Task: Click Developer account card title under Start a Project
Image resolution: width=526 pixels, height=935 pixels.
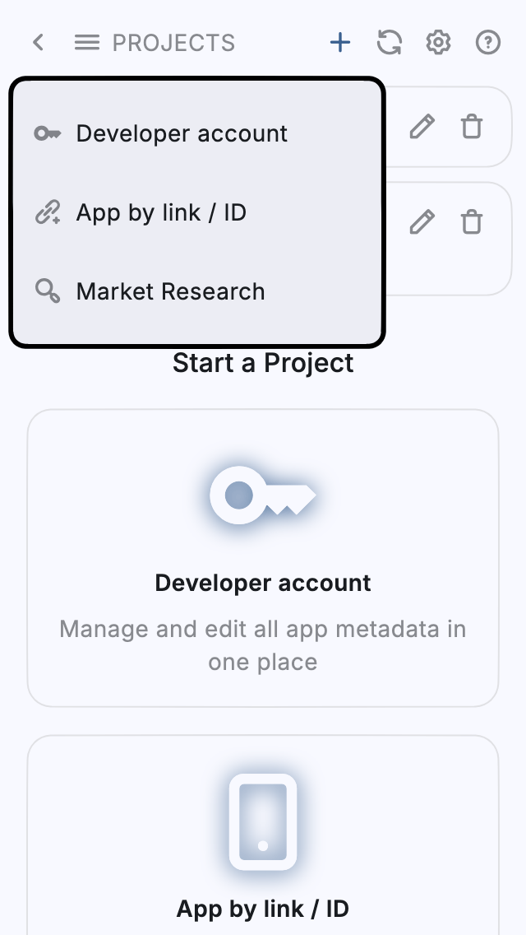Action: pyautogui.click(x=263, y=583)
